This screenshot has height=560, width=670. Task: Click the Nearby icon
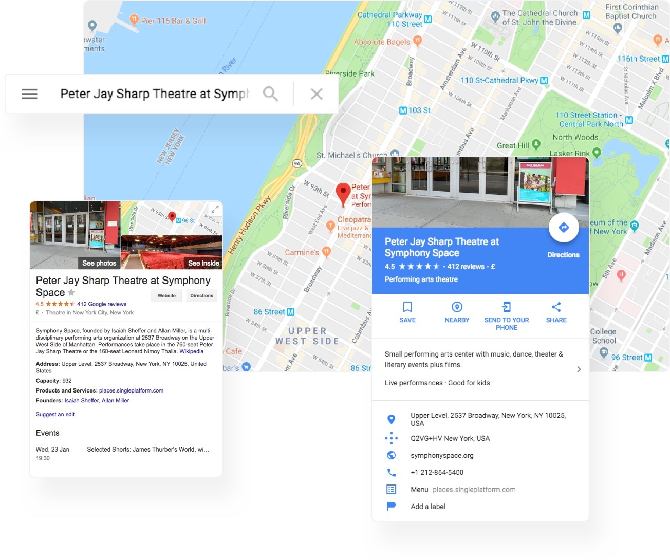click(457, 307)
